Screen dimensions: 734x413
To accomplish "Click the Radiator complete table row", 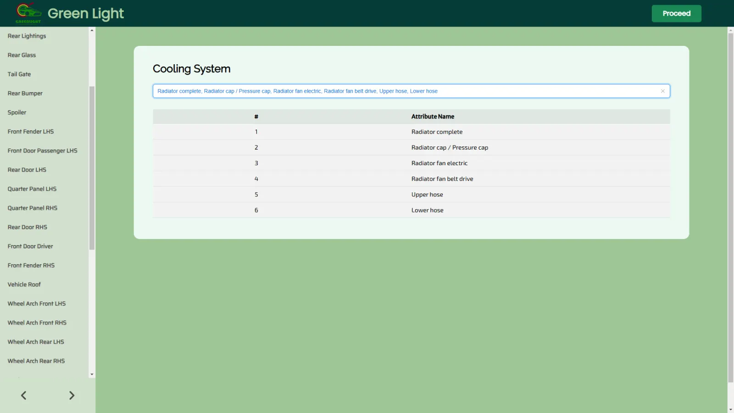I will pyautogui.click(x=411, y=132).
